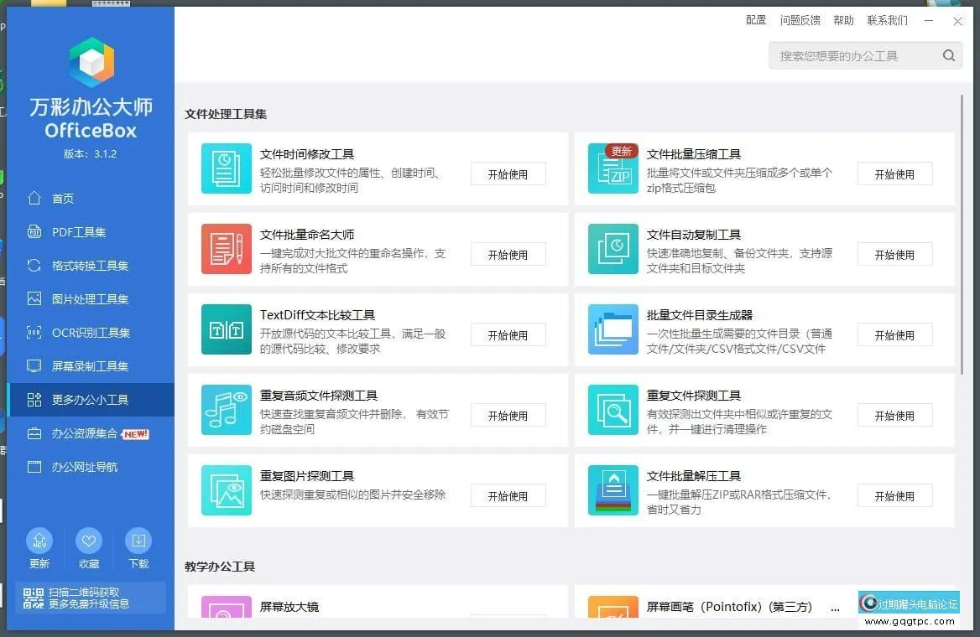The width and height of the screenshot is (980, 637).
Task: Select the 文件批量命名大师 red pencil icon
Action: coord(226,249)
